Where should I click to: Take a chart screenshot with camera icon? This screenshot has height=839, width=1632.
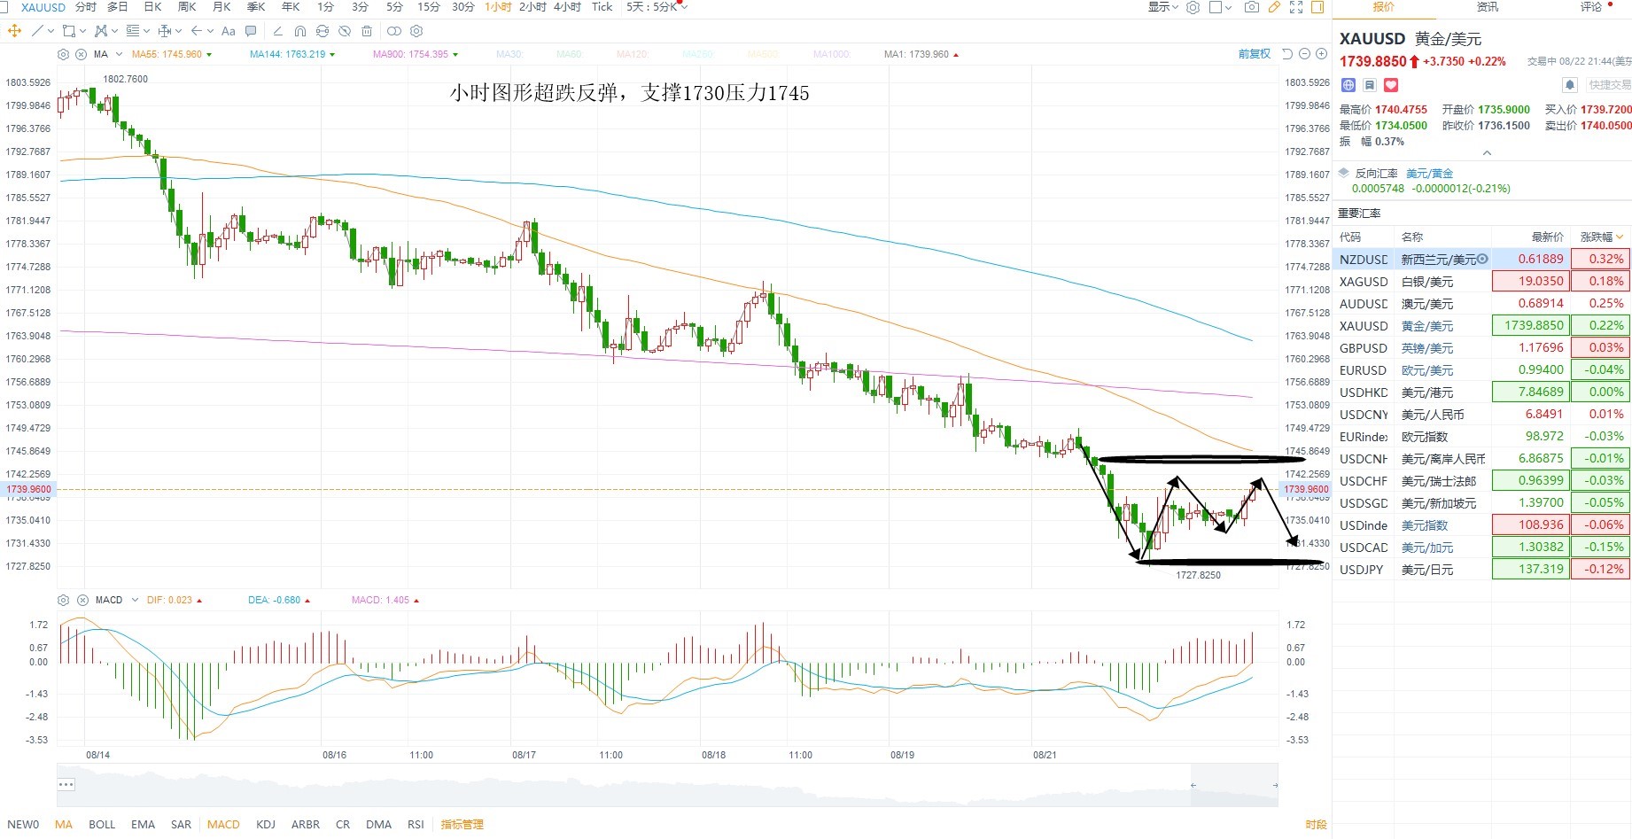pos(1251,7)
